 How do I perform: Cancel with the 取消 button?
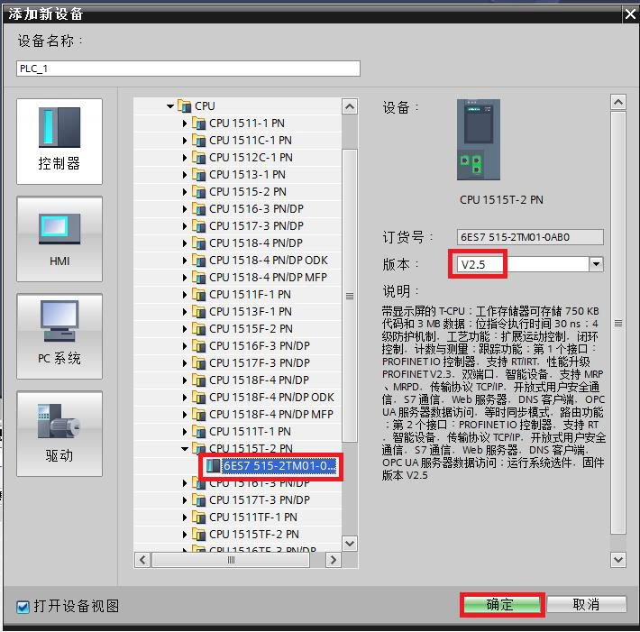coord(587,604)
